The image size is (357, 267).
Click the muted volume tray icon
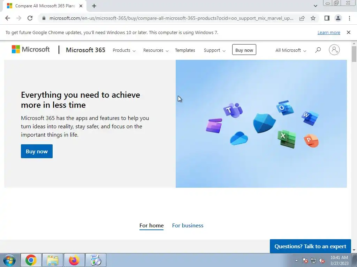click(322, 260)
